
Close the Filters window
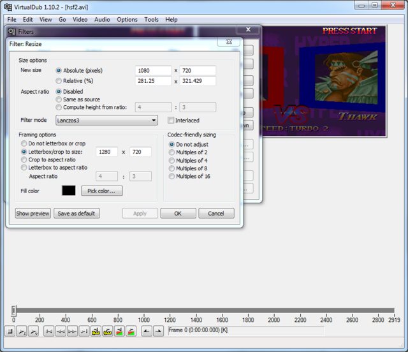(248, 29)
